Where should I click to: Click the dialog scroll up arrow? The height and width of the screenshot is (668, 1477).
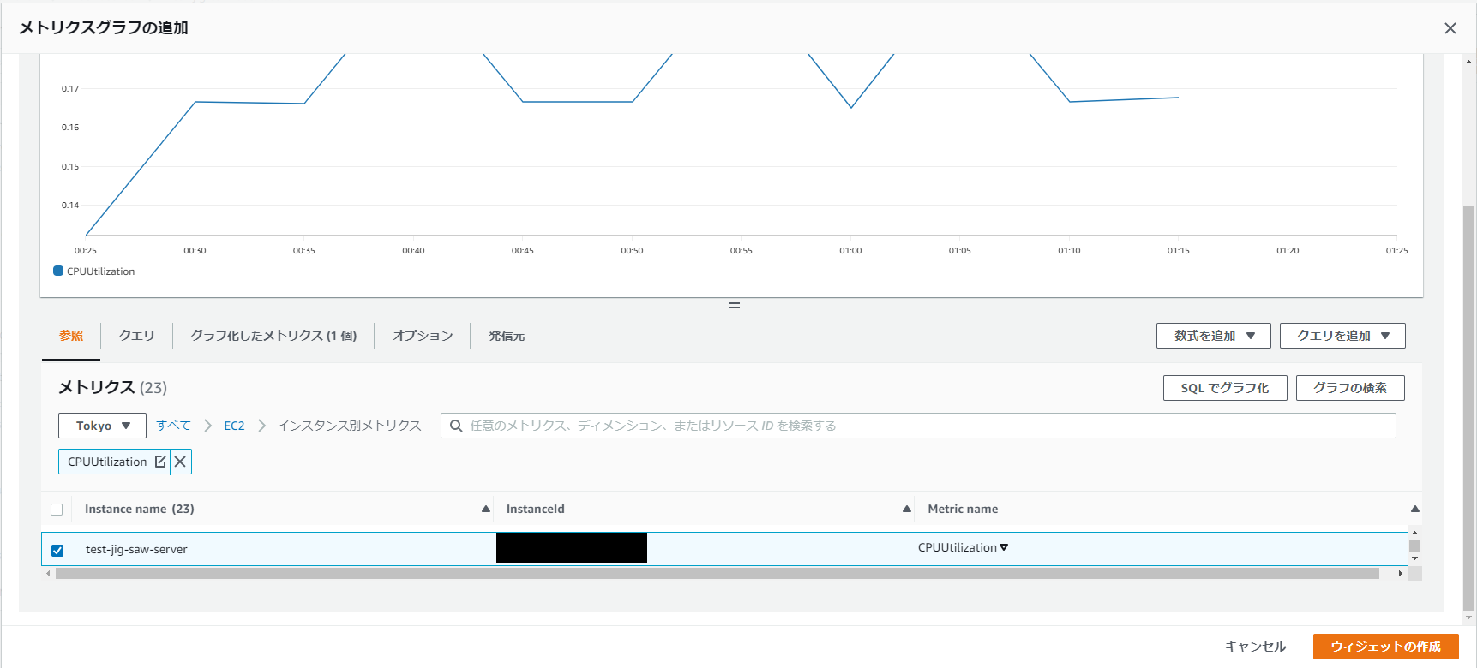pos(1469,62)
